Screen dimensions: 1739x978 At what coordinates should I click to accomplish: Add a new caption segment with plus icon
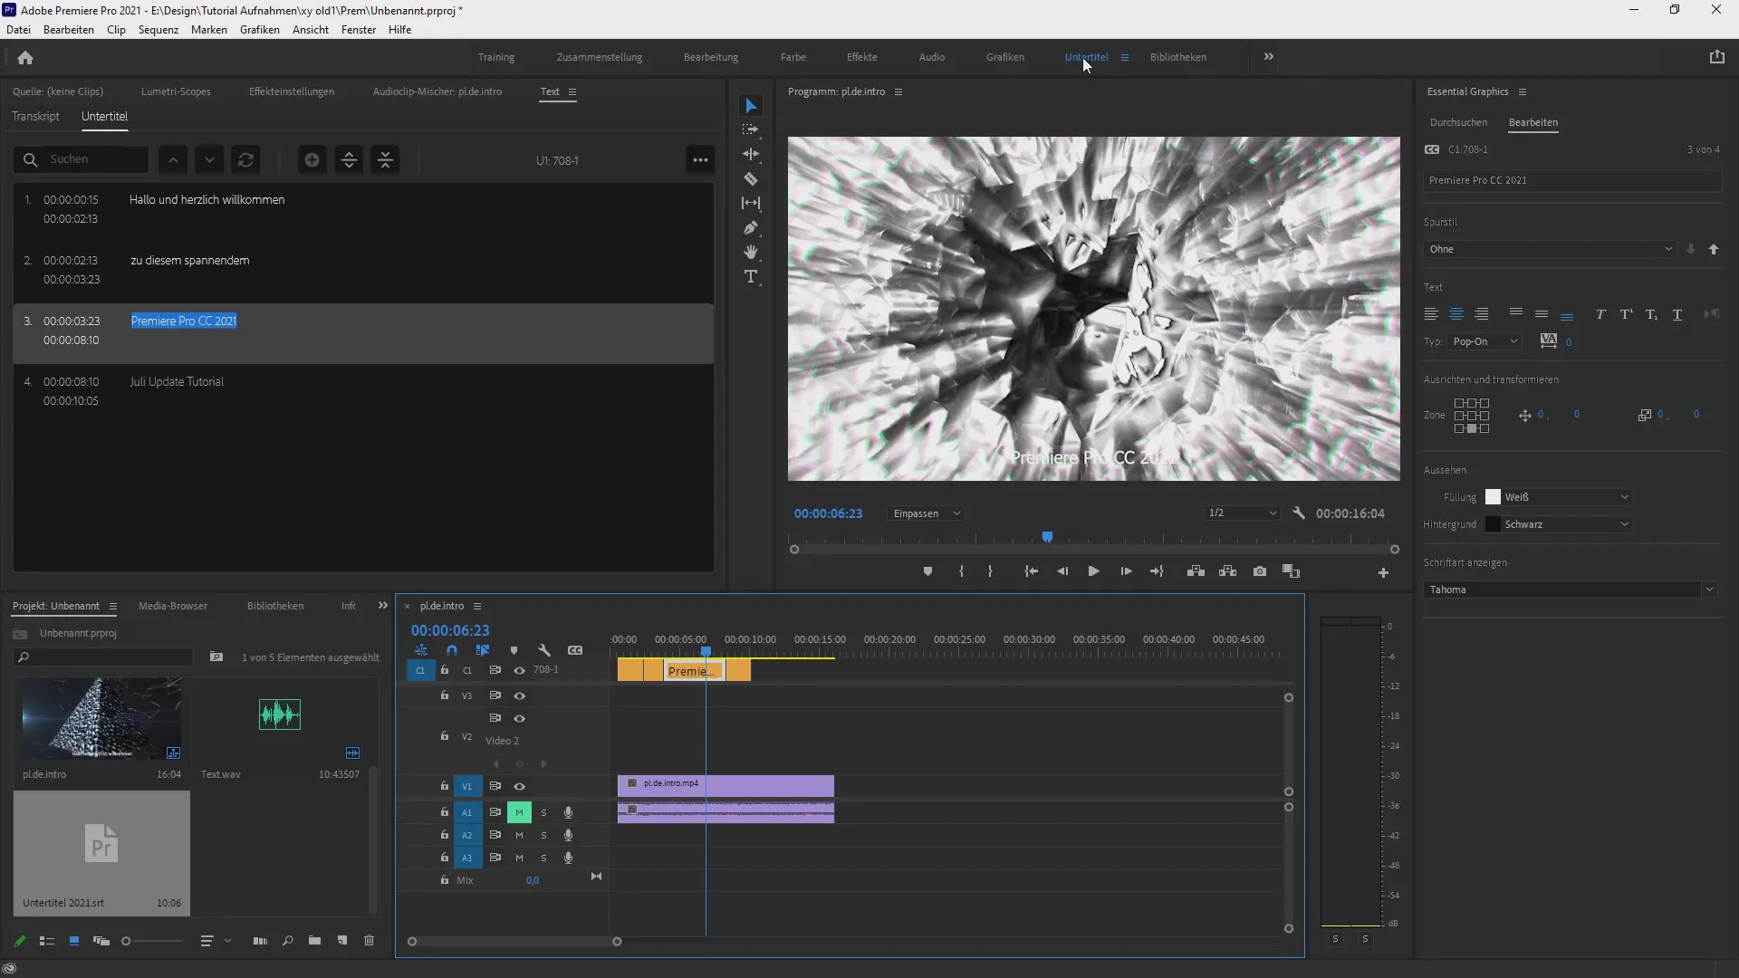tap(312, 160)
